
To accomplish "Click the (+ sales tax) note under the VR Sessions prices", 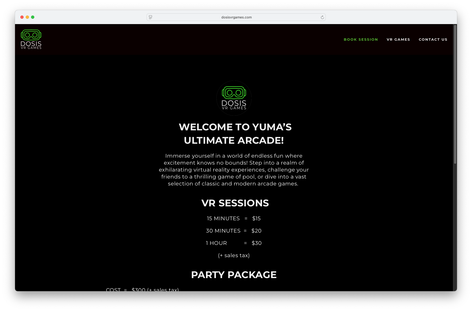I will 234,255.
